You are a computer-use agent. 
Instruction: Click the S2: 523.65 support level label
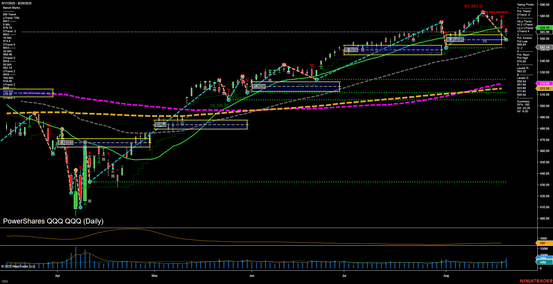(307, 84)
